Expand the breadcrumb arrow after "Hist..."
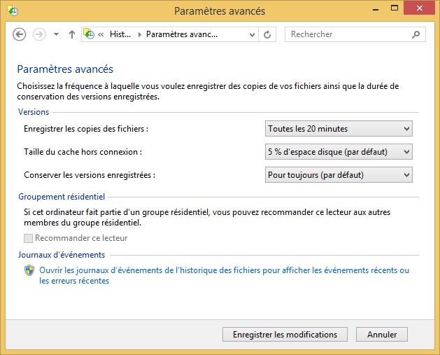 tap(139, 34)
